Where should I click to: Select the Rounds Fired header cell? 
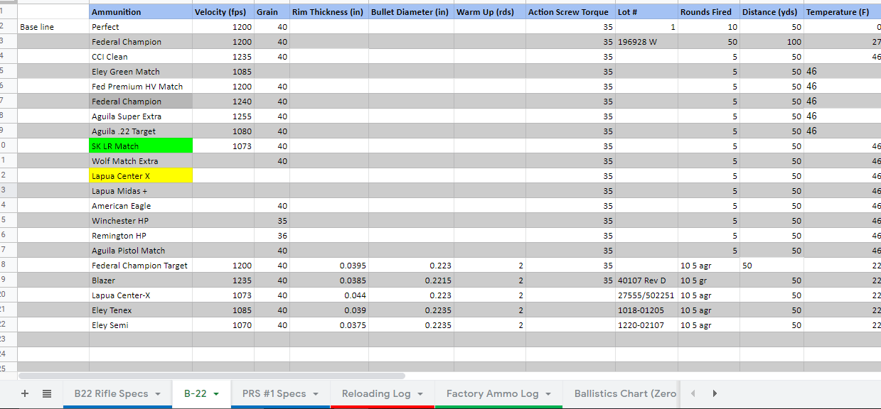pyautogui.click(x=709, y=12)
